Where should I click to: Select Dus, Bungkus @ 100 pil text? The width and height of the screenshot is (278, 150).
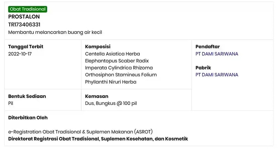(x=111, y=103)
